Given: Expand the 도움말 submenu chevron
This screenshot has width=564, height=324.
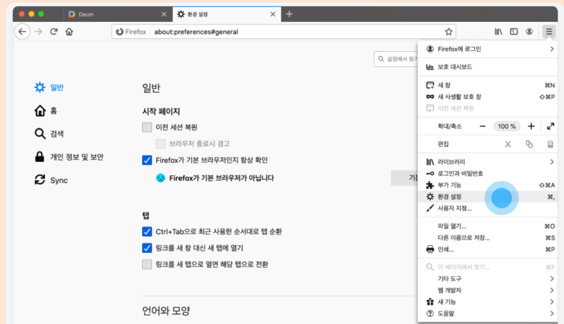Looking at the screenshot, I should (x=552, y=313).
